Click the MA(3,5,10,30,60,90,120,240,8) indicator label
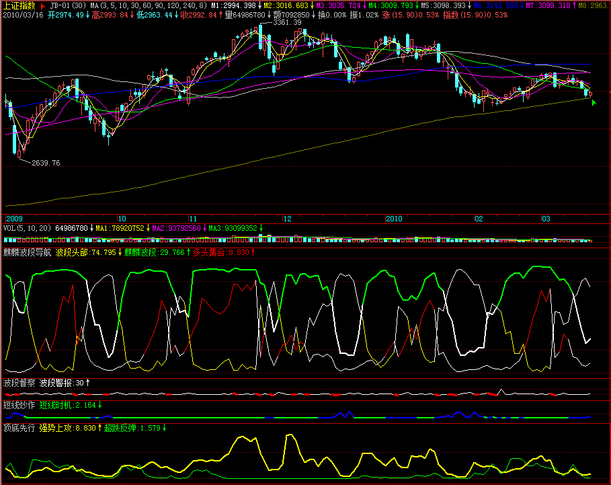 click(x=149, y=5)
